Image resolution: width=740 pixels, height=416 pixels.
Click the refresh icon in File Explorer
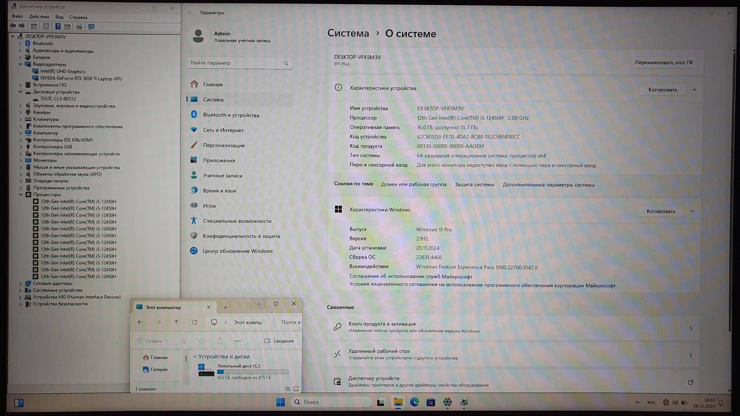(x=194, y=322)
